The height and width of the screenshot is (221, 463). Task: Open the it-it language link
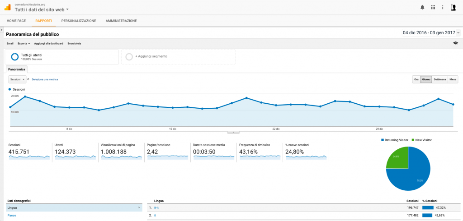pos(156,208)
